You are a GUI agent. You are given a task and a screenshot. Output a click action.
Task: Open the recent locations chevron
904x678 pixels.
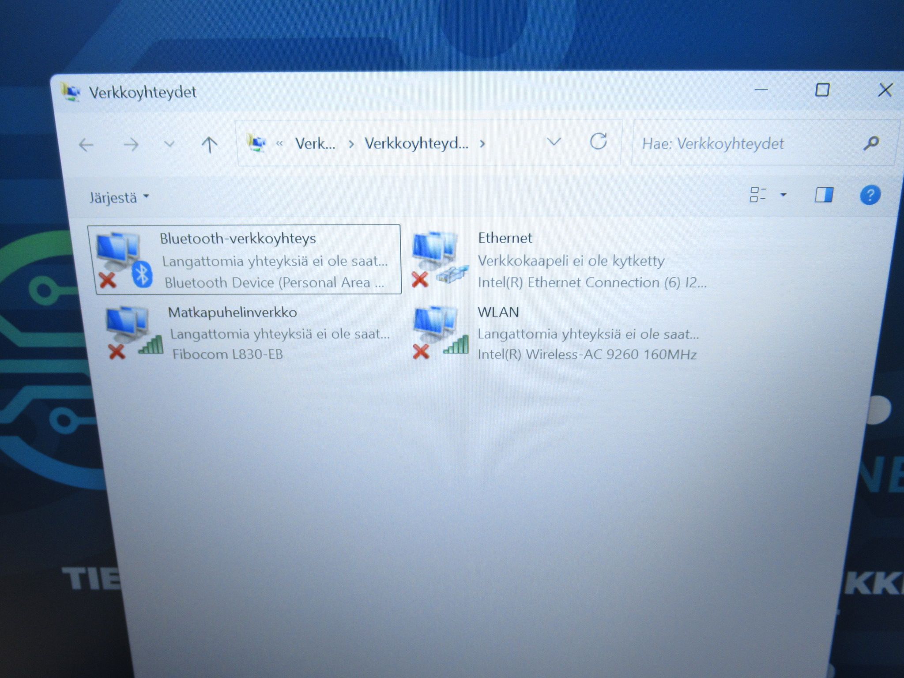pyautogui.click(x=169, y=144)
